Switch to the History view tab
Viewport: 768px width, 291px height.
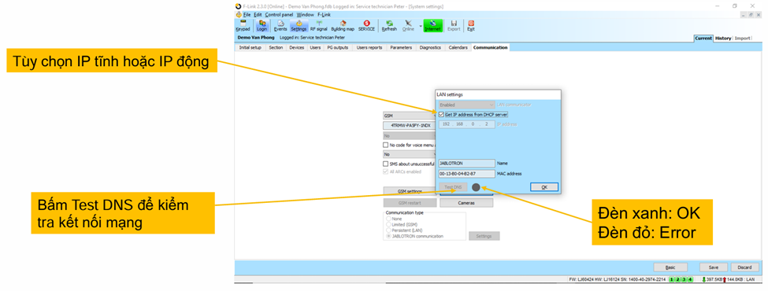pos(722,39)
